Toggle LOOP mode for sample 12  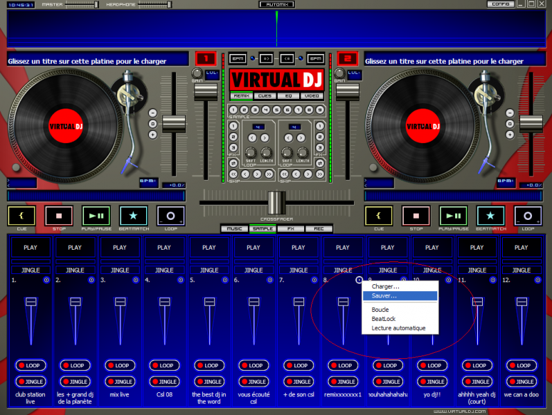point(521,365)
